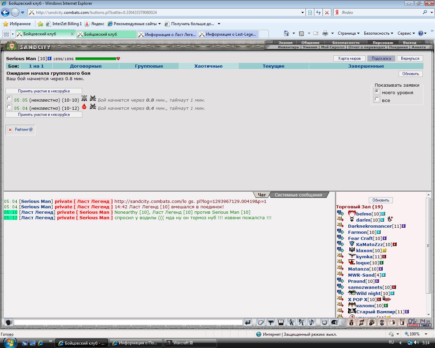Click the running man icon in chat bar

click(x=291, y=322)
